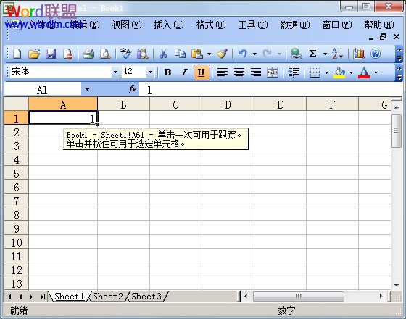Click the AutoSum sigma icon

click(312, 54)
